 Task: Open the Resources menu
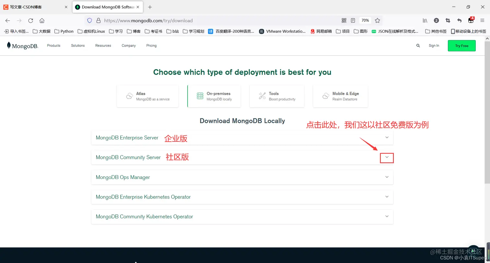(103, 46)
